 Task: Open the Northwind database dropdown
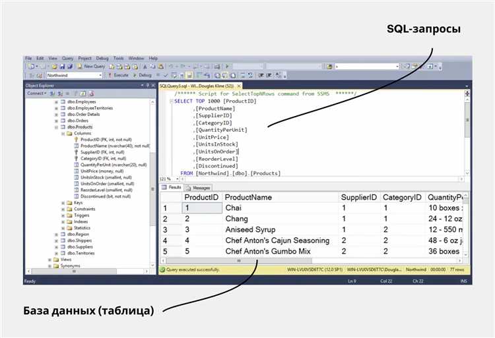[x=100, y=75]
